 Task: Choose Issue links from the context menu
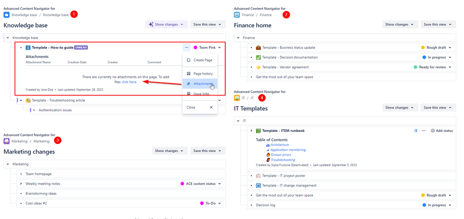(200, 94)
